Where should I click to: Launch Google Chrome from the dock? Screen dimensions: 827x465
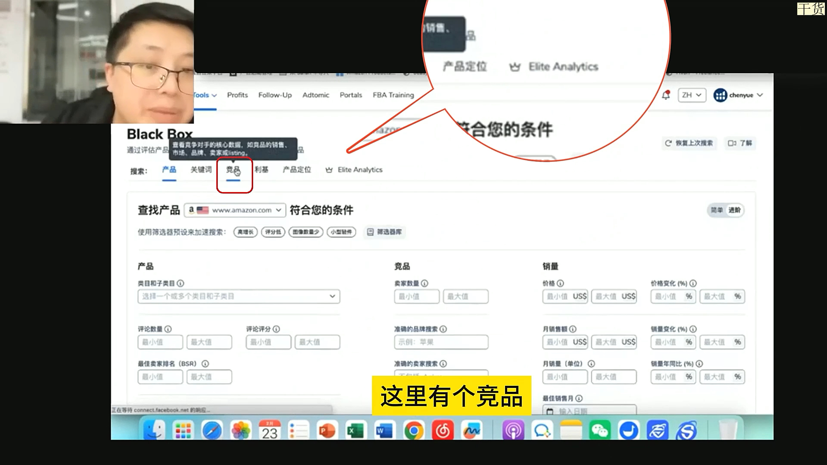pyautogui.click(x=414, y=430)
